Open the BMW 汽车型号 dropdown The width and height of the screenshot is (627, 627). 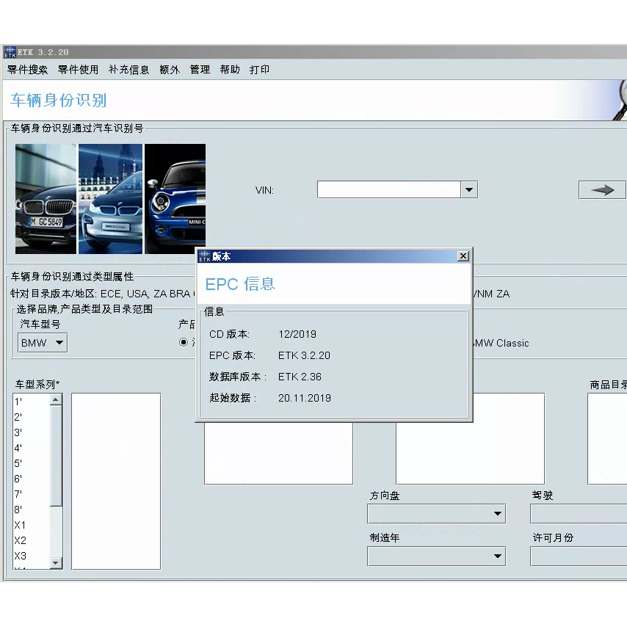coord(43,343)
